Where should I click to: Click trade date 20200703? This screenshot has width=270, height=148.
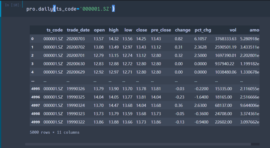point(75,39)
